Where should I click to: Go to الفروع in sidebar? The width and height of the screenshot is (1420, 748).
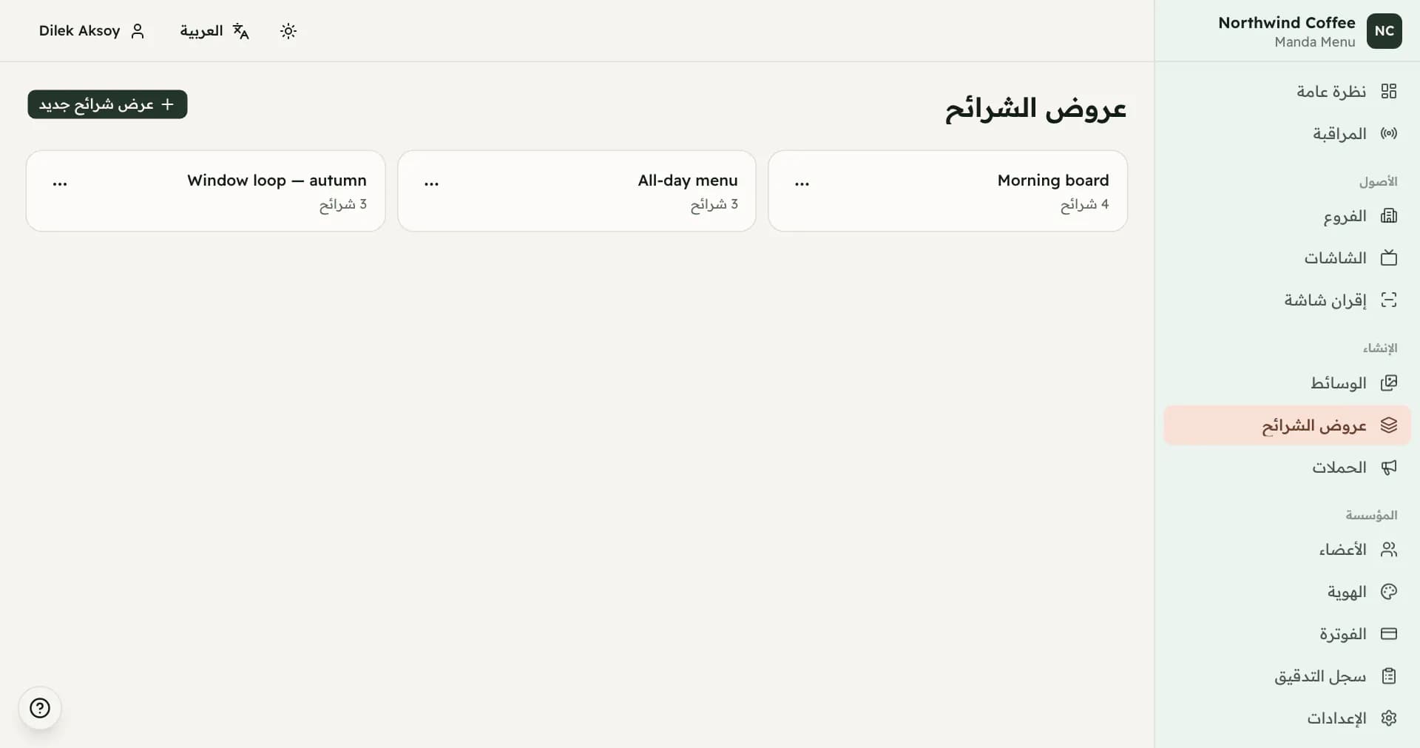point(1288,215)
